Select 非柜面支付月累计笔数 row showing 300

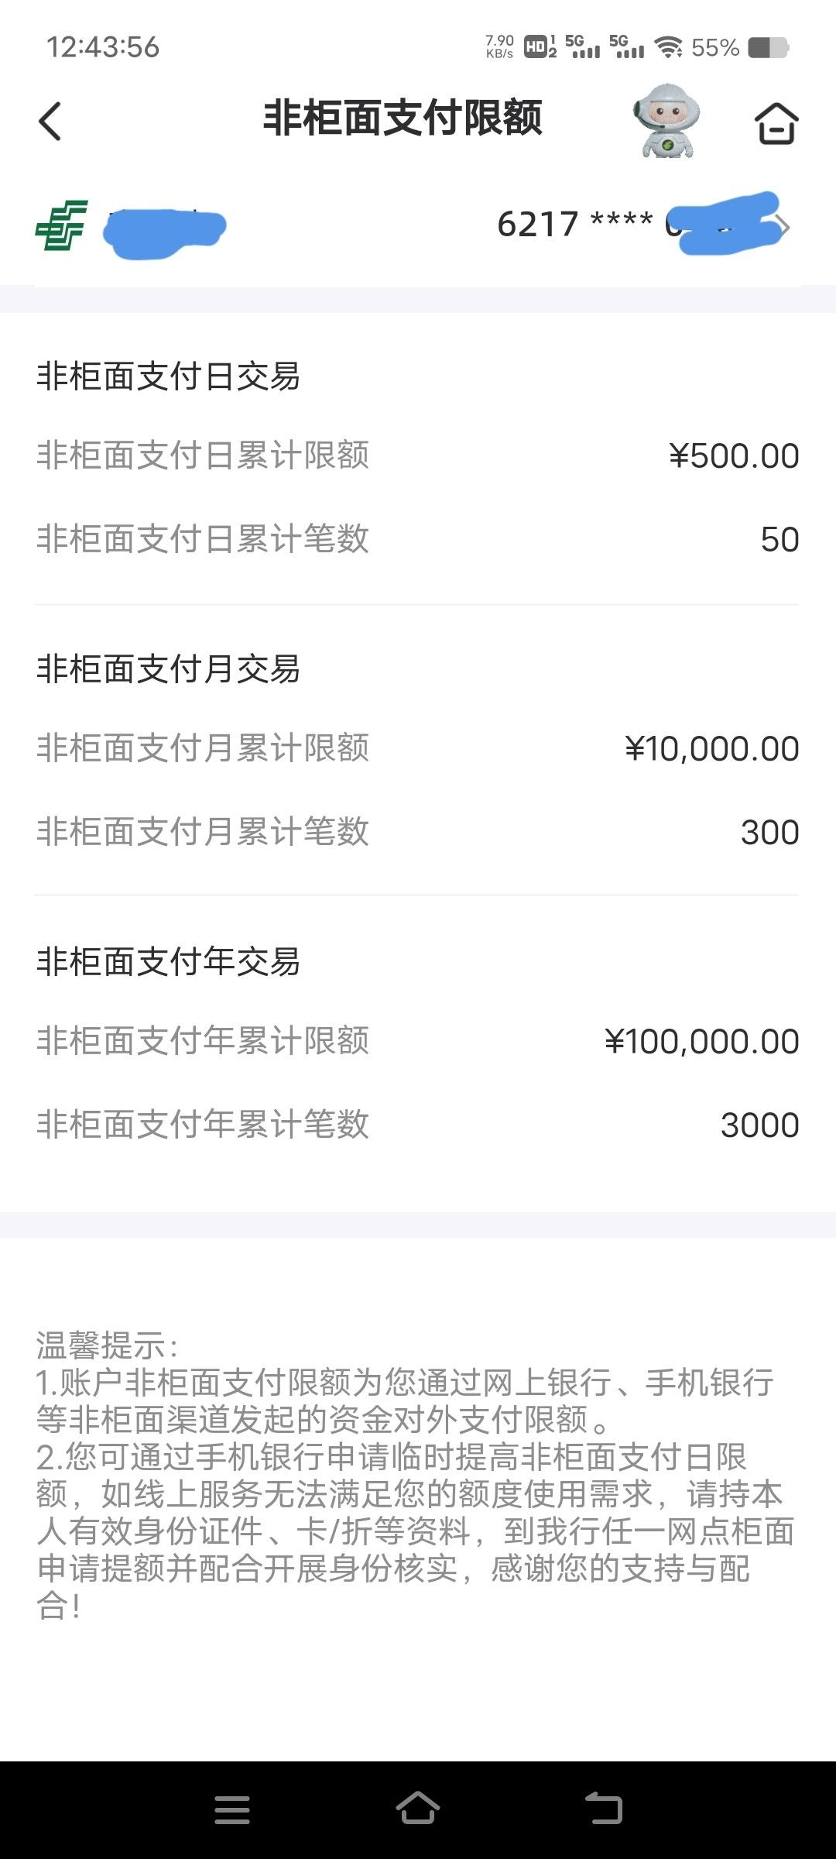[x=418, y=832]
